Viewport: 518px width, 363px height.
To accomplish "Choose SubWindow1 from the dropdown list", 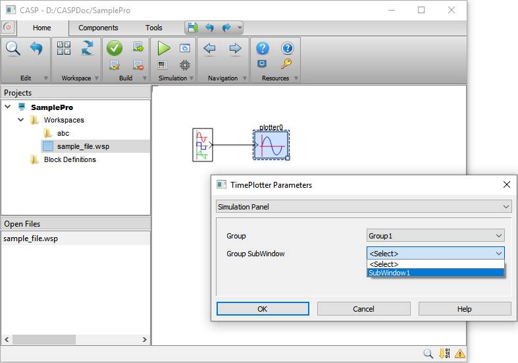I will pos(435,273).
